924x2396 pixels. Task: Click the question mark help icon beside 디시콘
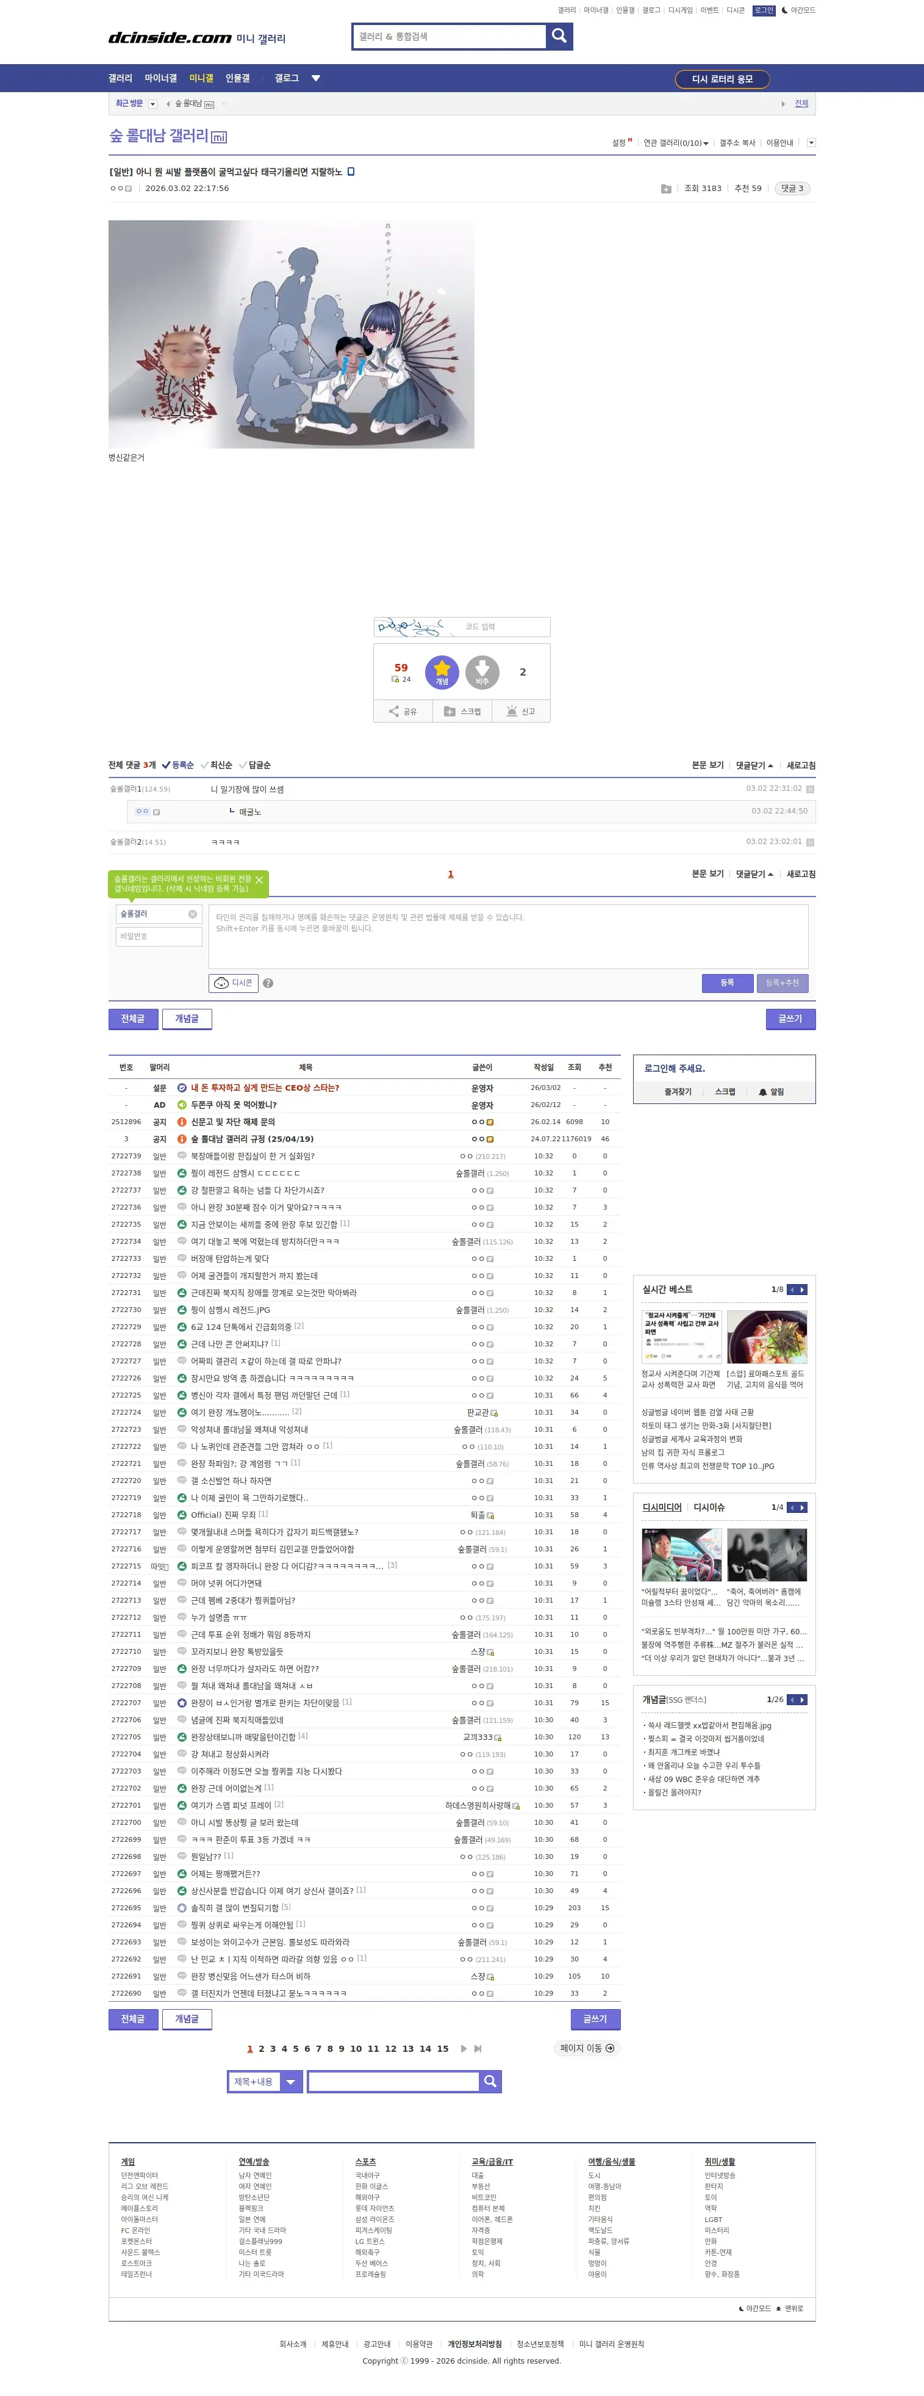coord(268,983)
